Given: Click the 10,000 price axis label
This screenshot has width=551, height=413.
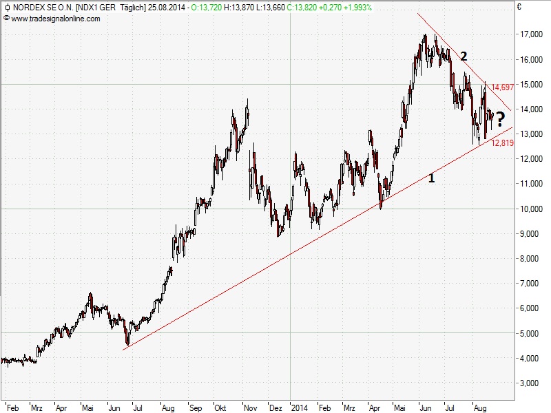Looking at the screenshot, I should click(531, 209).
